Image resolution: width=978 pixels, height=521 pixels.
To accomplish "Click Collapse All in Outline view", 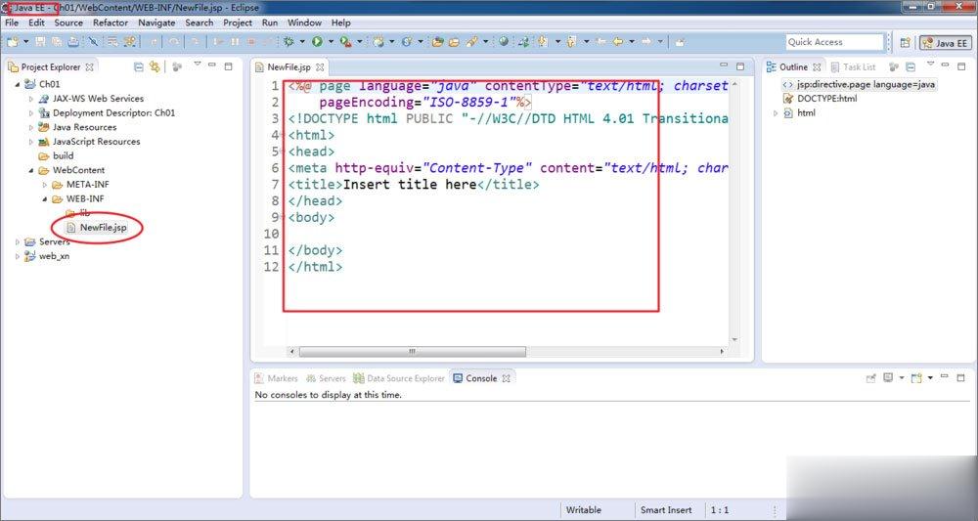I will click(x=911, y=66).
